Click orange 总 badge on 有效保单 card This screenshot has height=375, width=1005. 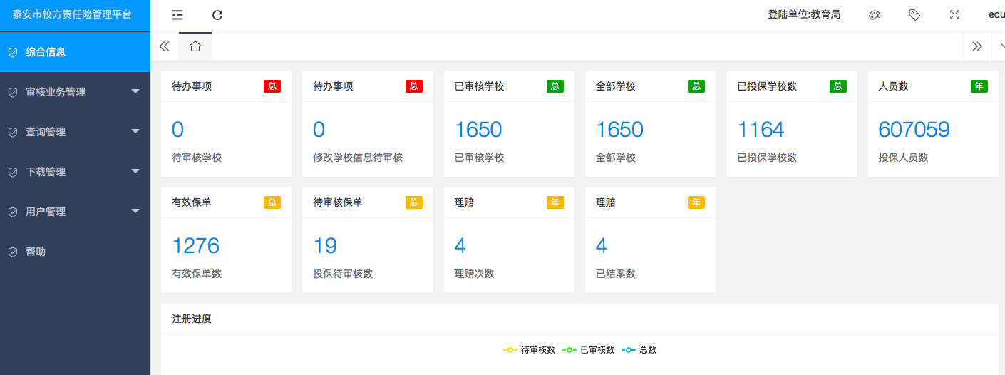point(272,202)
